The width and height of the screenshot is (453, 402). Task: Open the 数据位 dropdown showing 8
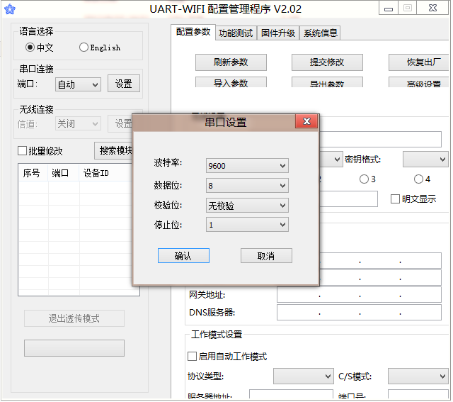click(x=247, y=186)
